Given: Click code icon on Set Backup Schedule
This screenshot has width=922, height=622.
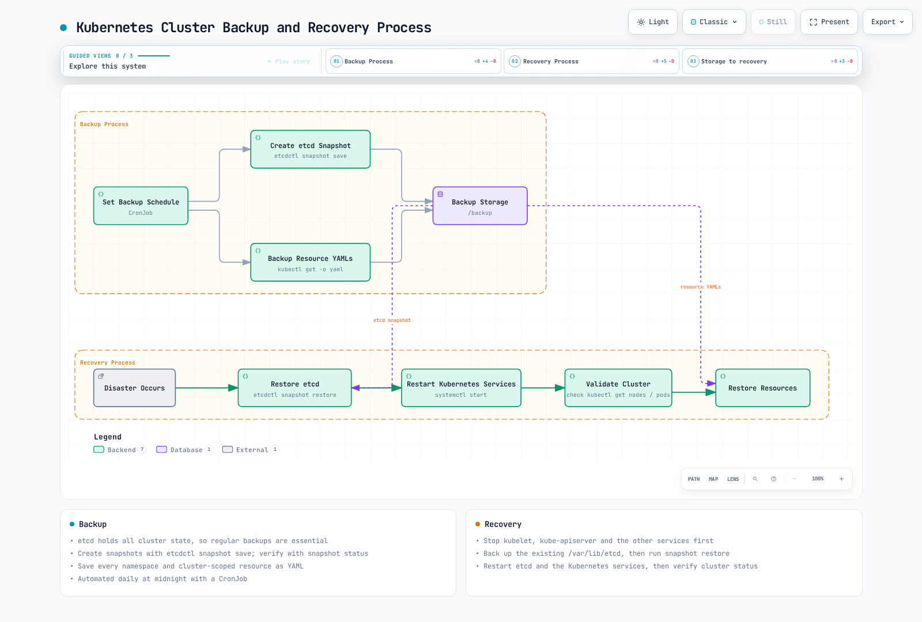Looking at the screenshot, I should pos(101,194).
